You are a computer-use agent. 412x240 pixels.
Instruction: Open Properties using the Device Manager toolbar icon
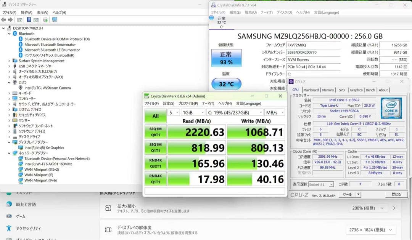point(20,19)
